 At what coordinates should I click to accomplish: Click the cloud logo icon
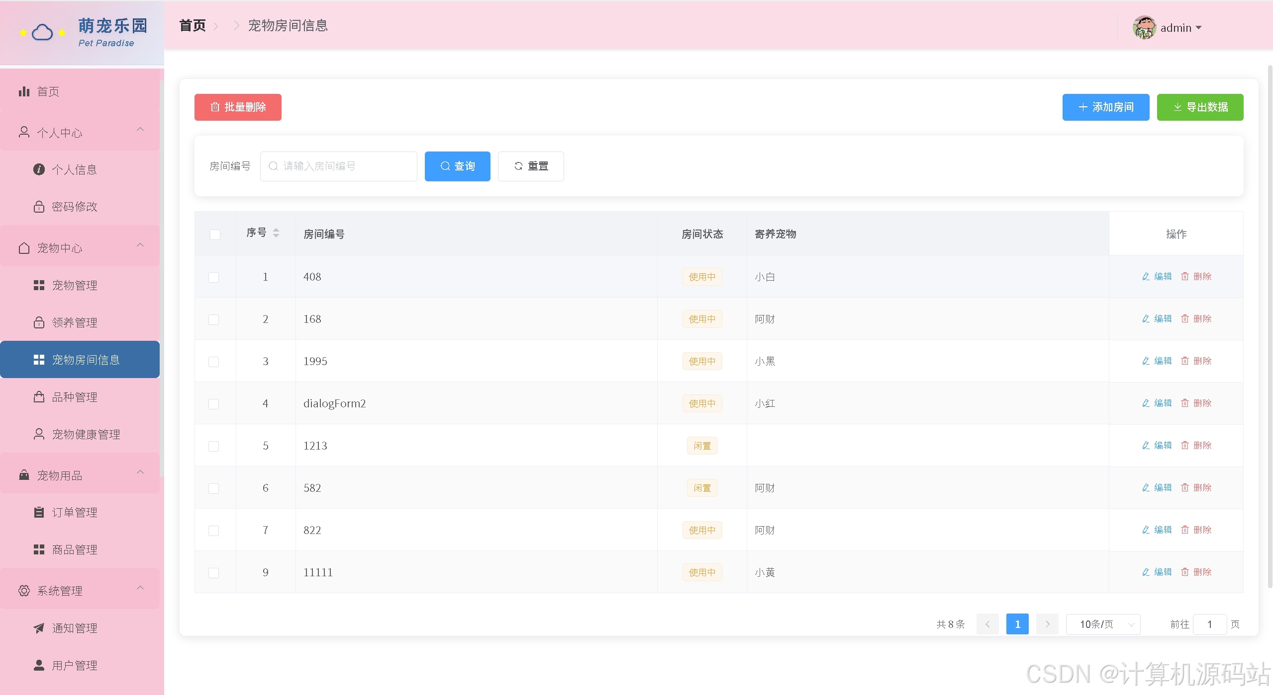click(42, 33)
